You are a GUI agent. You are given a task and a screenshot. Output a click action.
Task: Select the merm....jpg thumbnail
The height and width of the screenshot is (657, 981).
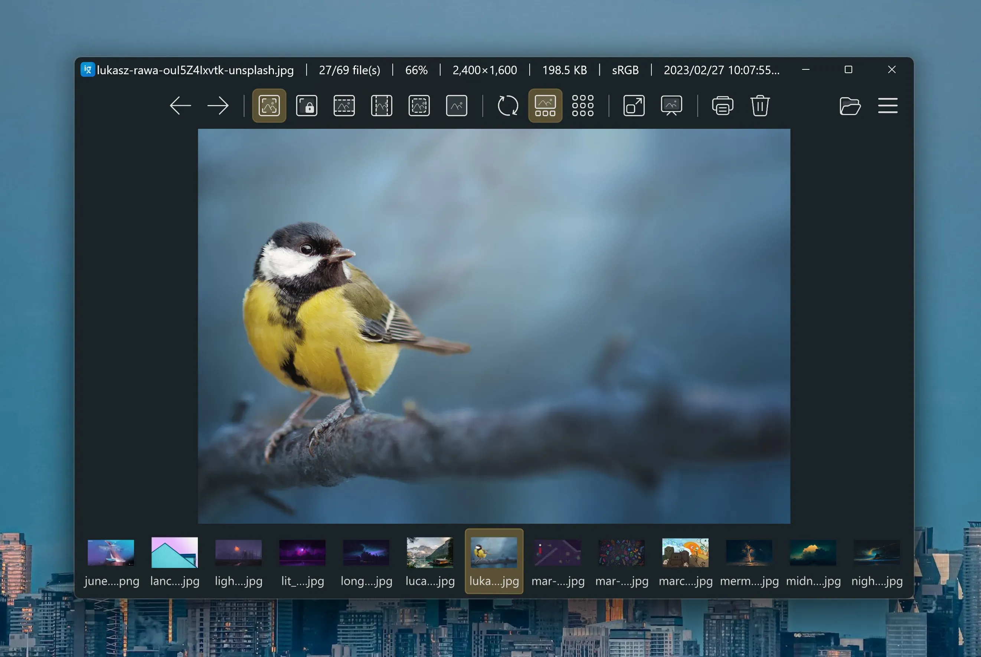(x=749, y=562)
